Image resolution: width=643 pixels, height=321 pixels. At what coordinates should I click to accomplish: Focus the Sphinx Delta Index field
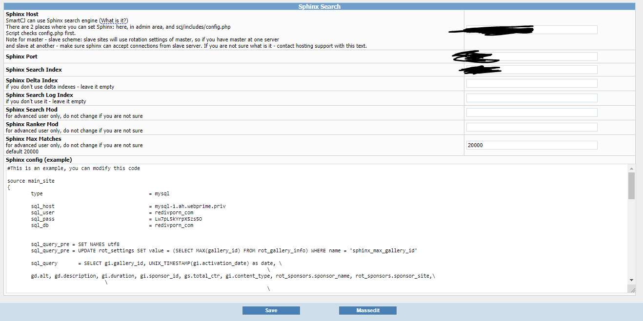coord(532,83)
